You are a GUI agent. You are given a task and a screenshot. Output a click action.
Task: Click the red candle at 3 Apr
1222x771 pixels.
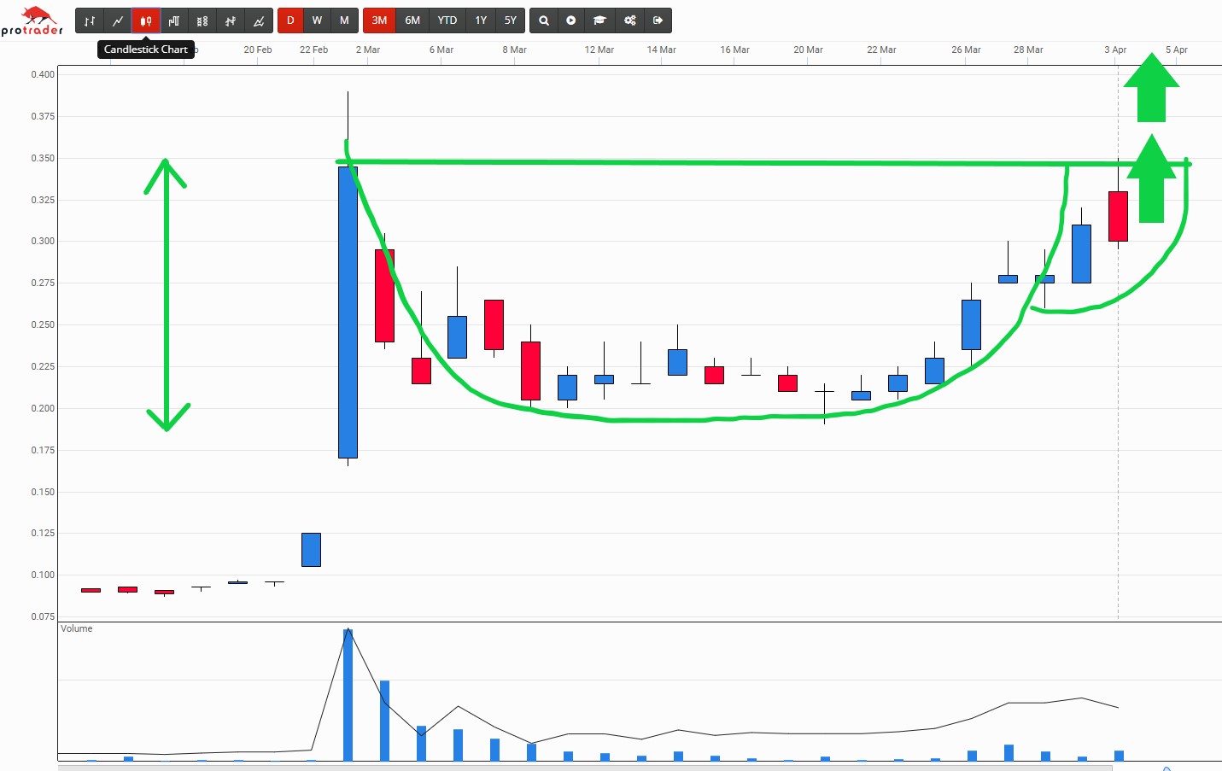[x=1118, y=216]
